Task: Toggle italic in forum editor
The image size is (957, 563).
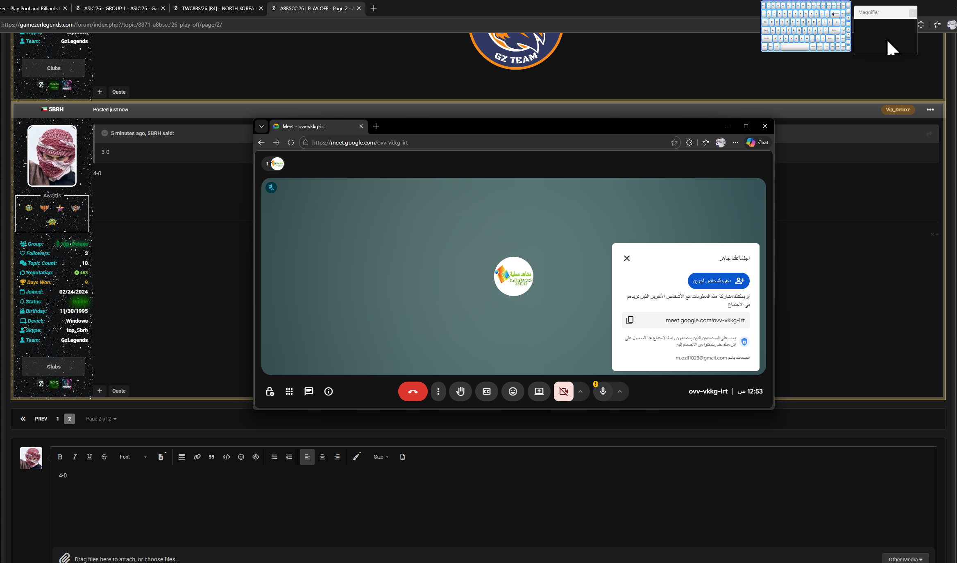Action: pos(75,457)
